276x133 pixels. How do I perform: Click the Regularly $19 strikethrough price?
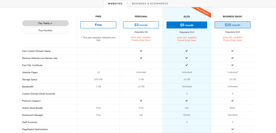(233, 32)
